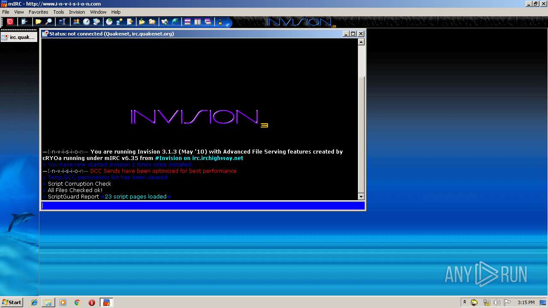Click the magnifying glass search icon
The image size is (548, 308).
49,22
